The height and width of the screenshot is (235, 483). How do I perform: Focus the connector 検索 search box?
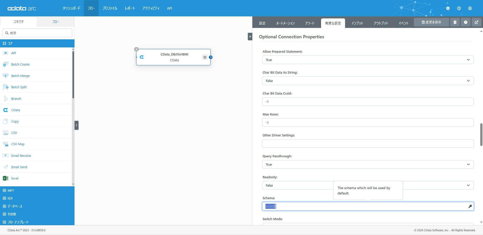(x=37, y=33)
